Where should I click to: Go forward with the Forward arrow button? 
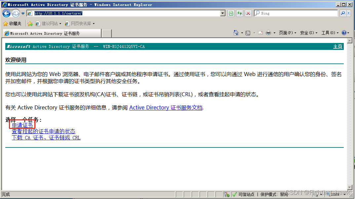16,13
